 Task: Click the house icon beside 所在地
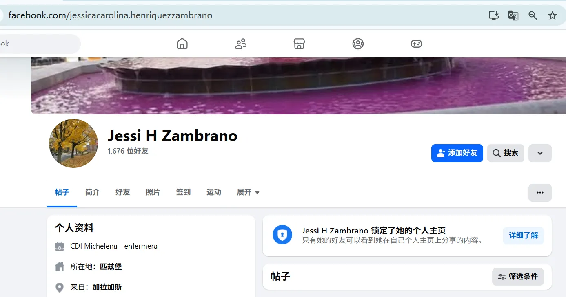click(60, 266)
